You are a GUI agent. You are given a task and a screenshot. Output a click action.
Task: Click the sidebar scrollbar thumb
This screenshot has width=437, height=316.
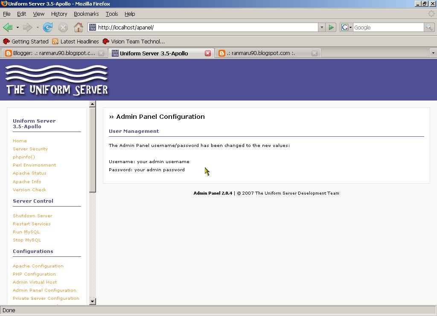pyautogui.click(x=93, y=149)
